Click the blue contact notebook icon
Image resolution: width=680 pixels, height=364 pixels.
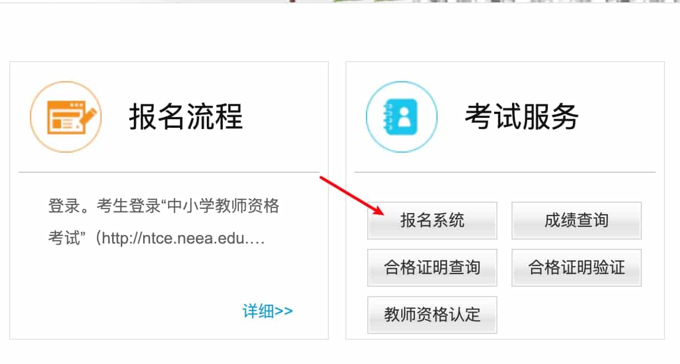click(402, 117)
